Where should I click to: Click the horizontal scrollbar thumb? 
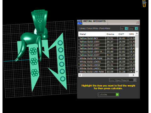point(105,75)
